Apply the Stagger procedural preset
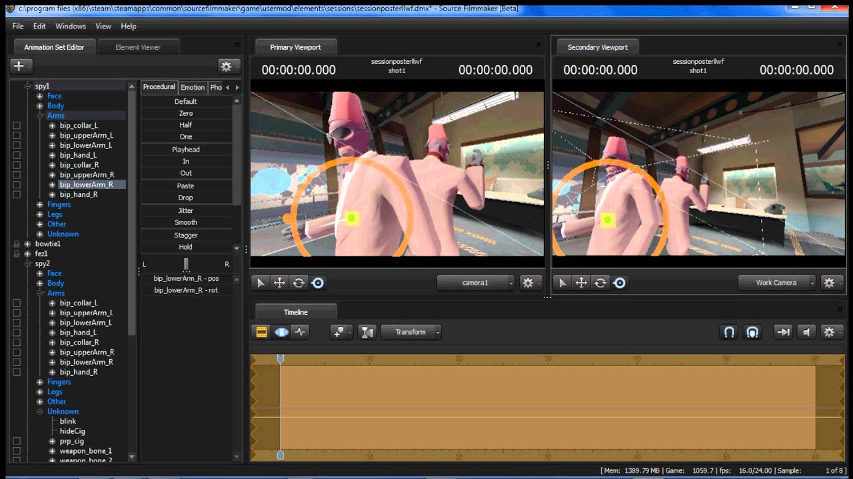Image resolution: width=853 pixels, height=479 pixels. click(x=186, y=236)
